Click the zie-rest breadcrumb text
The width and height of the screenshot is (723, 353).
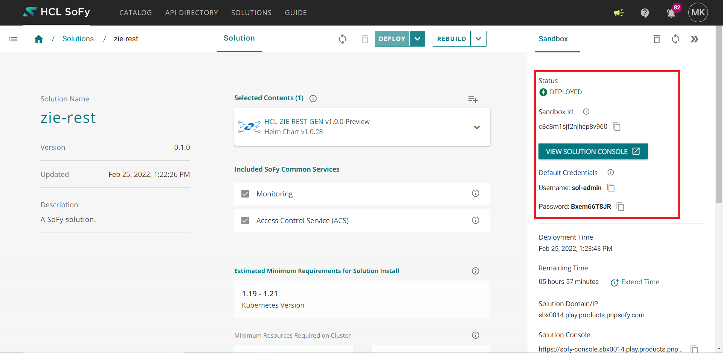coord(126,39)
